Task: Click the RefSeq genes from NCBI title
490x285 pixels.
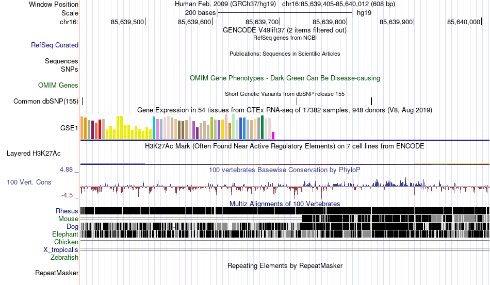Action: (x=285, y=38)
